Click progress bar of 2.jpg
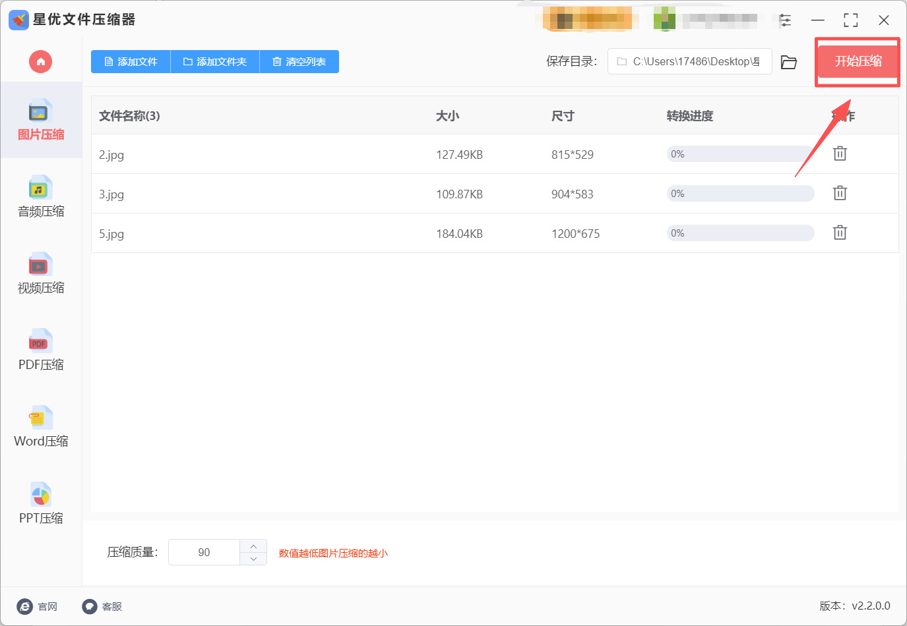This screenshot has height=626, width=907. pyautogui.click(x=741, y=154)
